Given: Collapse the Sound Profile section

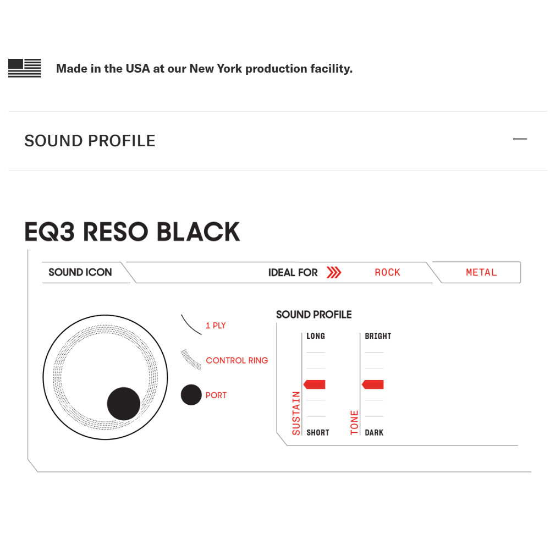Looking at the screenshot, I should pos(520,139).
